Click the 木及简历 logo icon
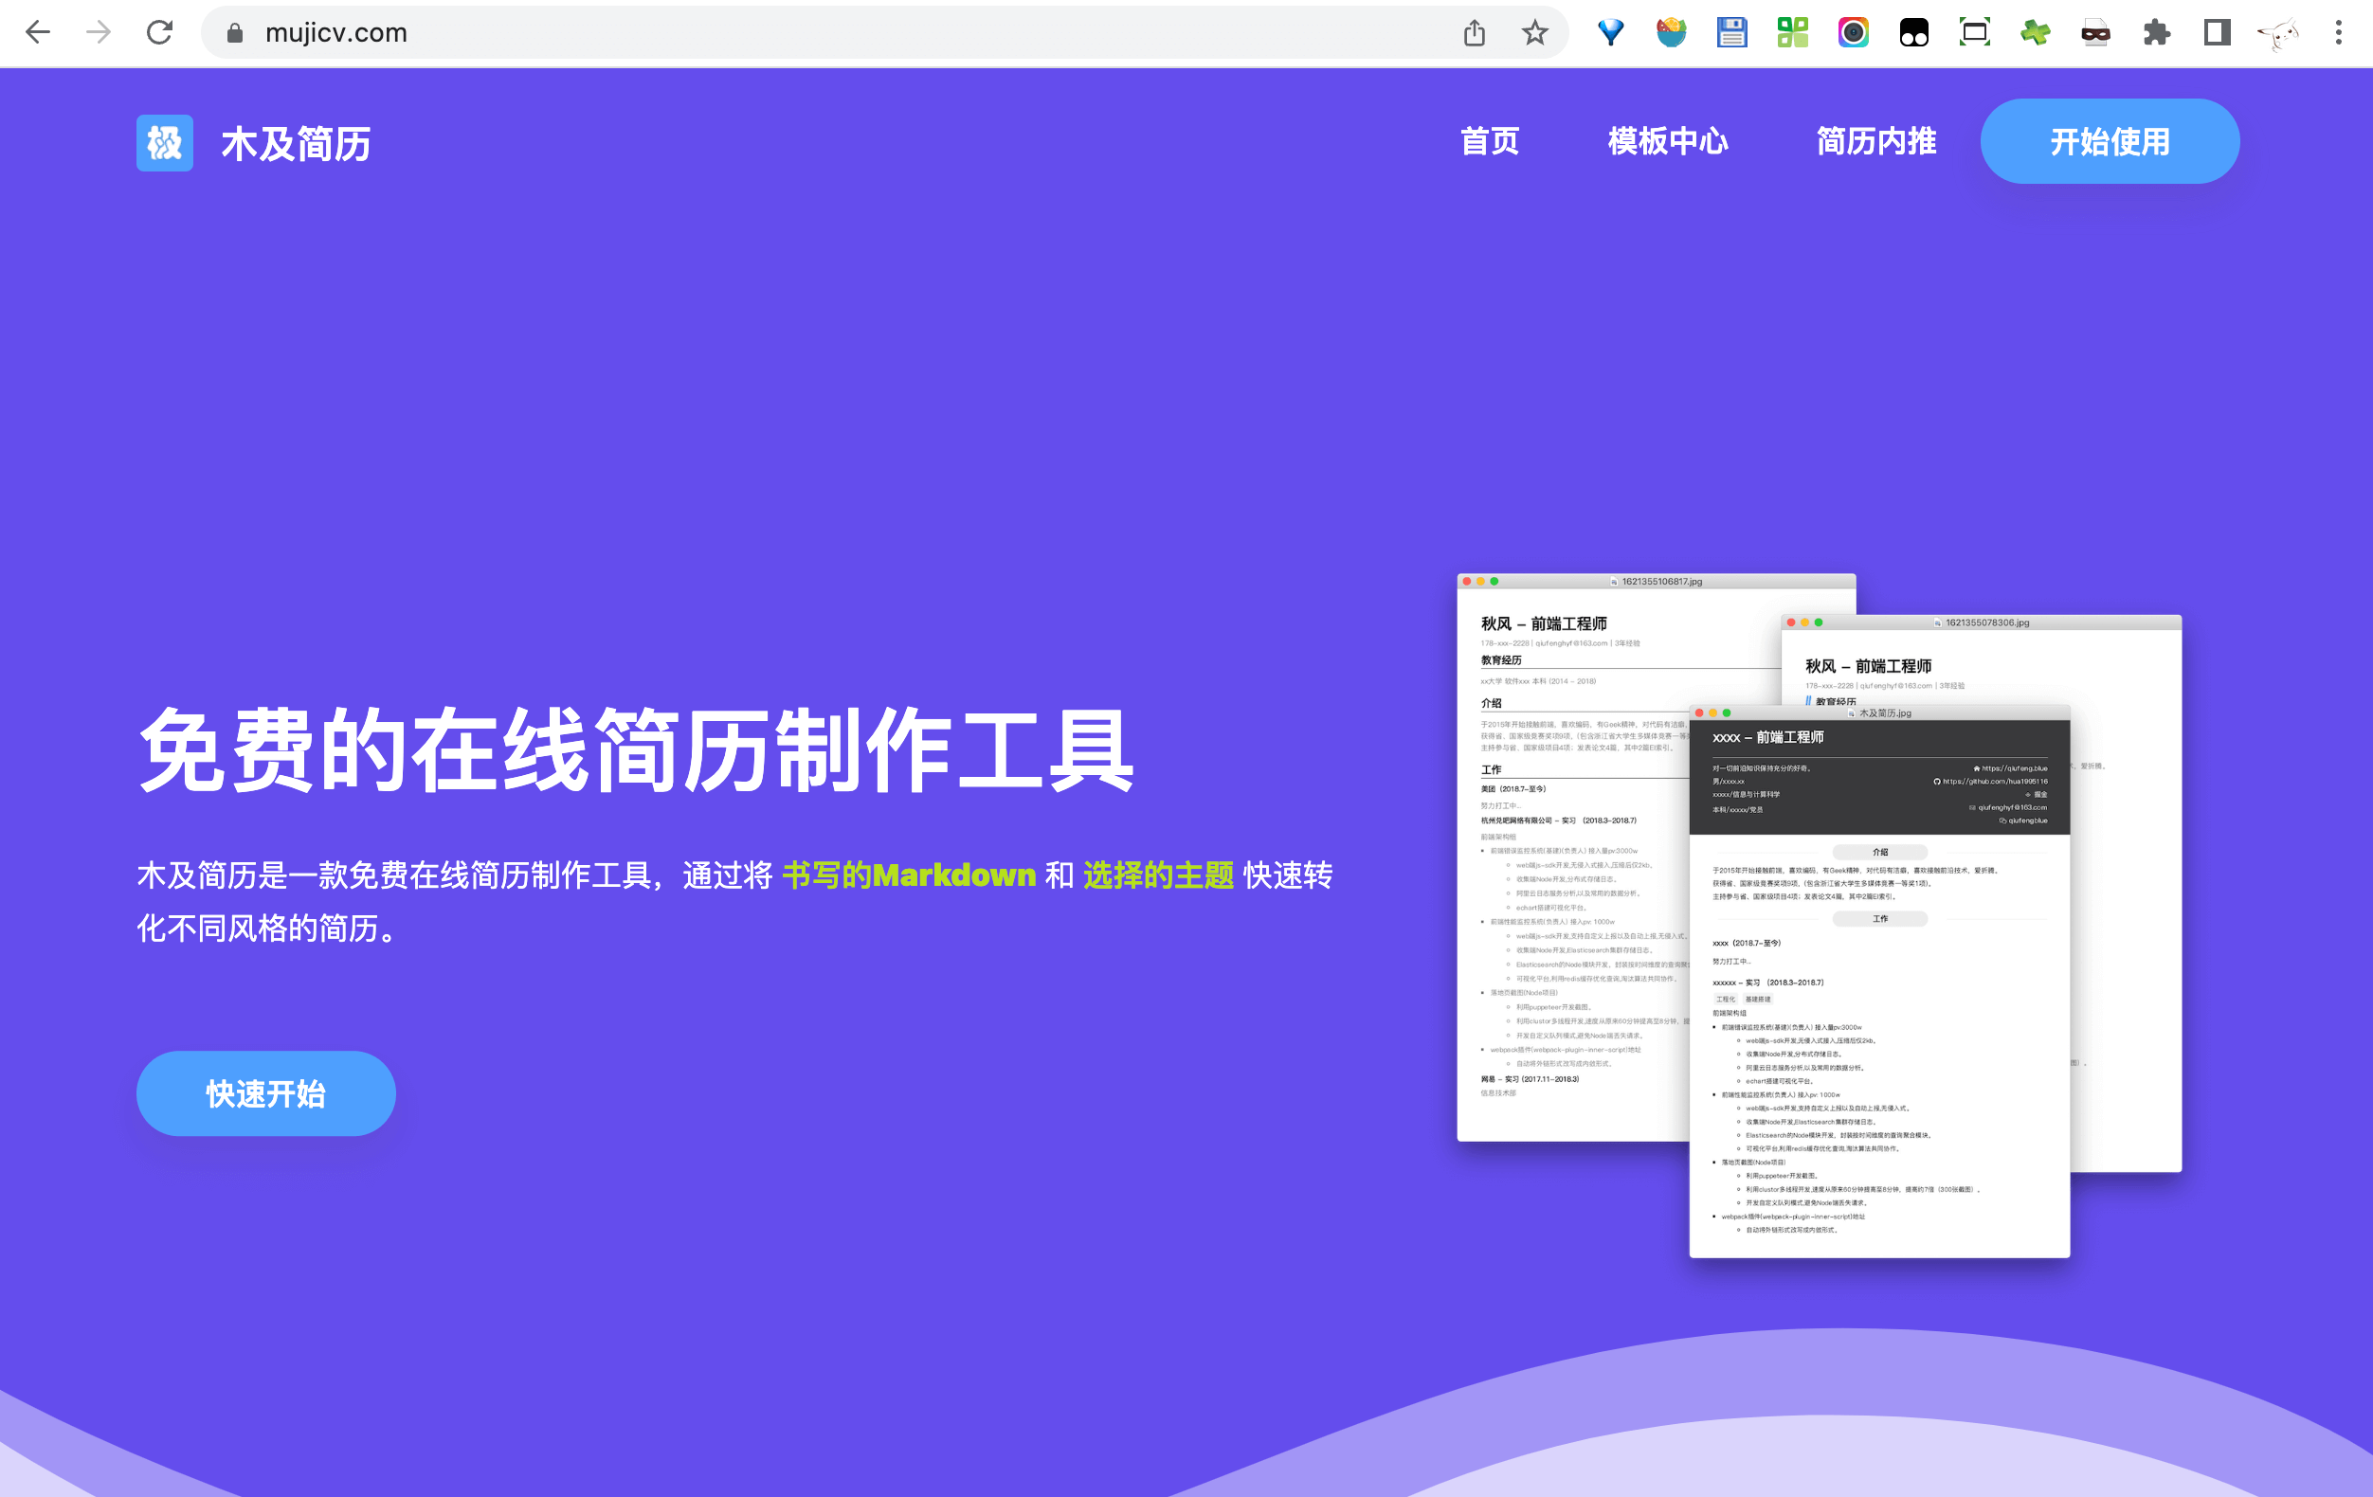This screenshot has height=1497, width=2373. [x=165, y=143]
